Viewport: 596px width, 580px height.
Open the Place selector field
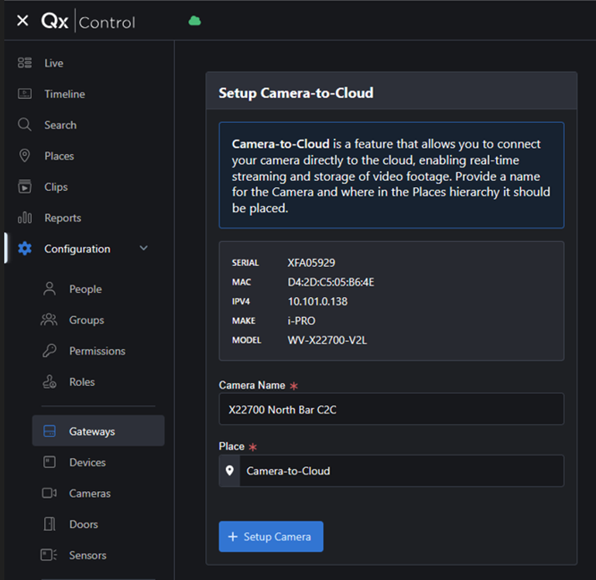400,470
